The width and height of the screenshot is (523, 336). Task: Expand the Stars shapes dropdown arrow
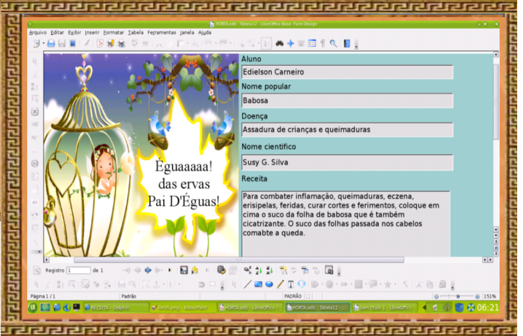395,285
